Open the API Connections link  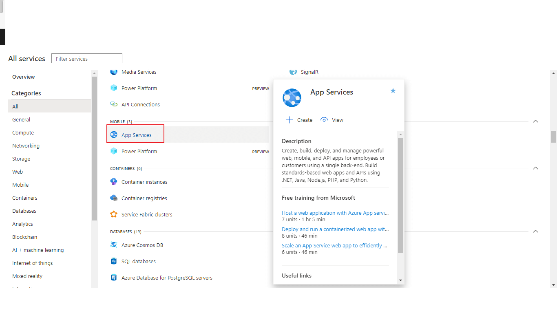pyautogui.click(x=141, y=104)
